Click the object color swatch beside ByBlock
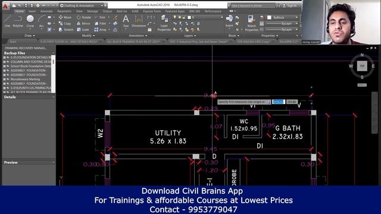This screenshot has width=381, height=214. point(269,17)
